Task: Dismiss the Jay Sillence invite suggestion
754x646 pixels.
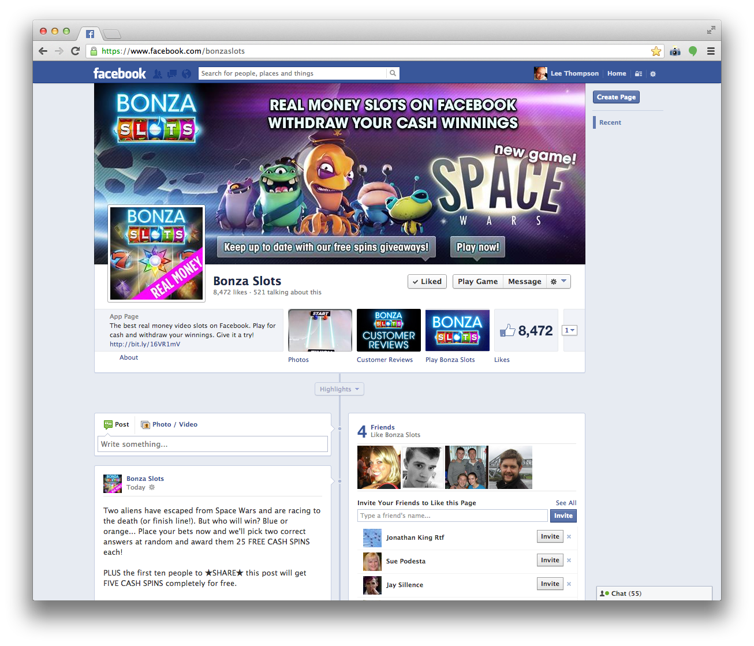Action: (569, 584)
